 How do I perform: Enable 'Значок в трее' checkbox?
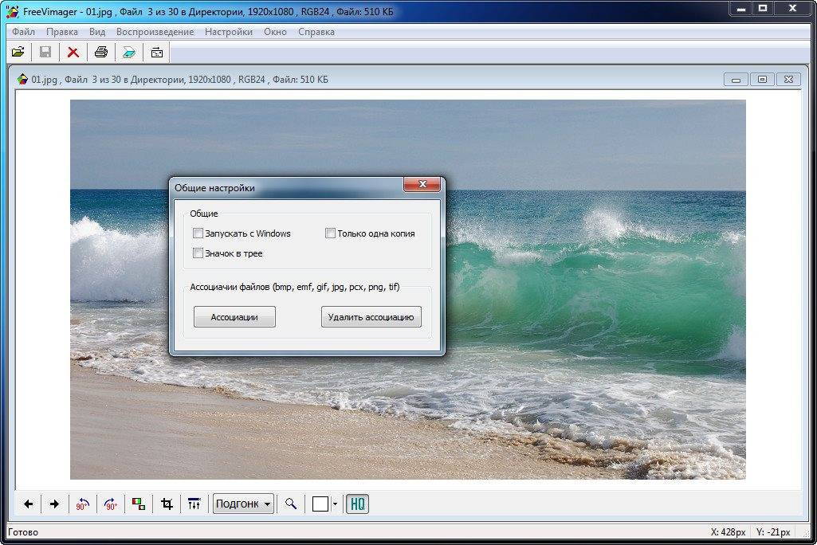click(198, 253)
